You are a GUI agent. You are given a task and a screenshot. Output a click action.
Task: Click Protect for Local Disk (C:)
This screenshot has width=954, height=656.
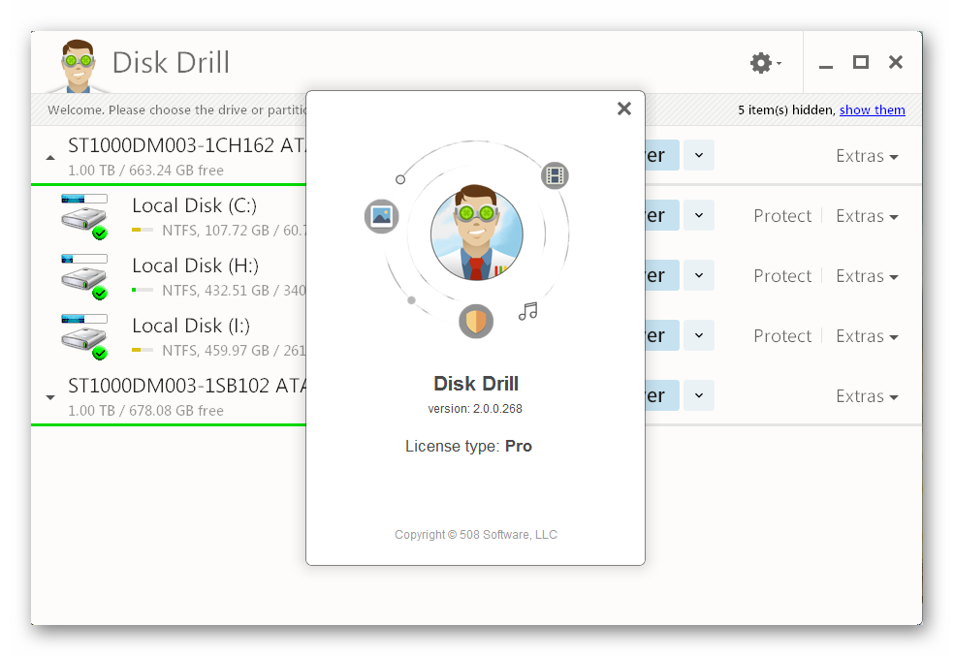782,216
